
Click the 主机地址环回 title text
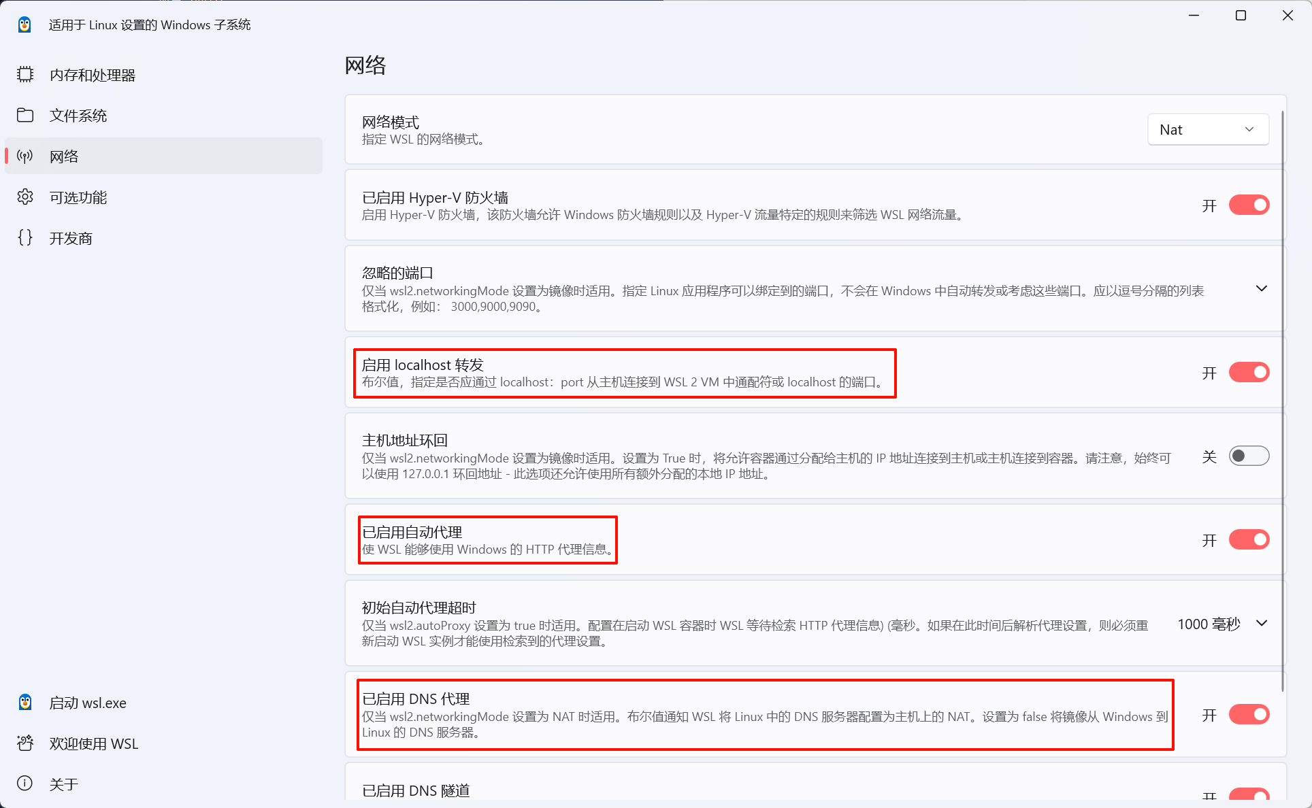[405, 440]
